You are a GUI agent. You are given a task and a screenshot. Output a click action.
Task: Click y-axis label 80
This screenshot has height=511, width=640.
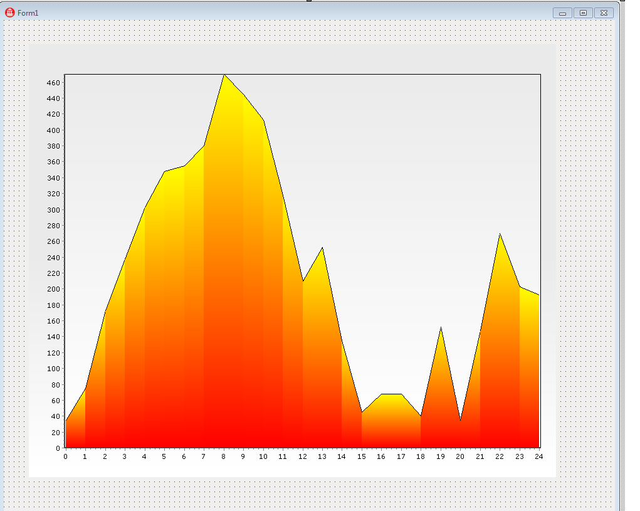point(56,385)
